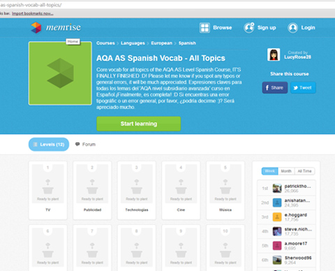Open LucyRose28 creator avatar
Screen dimensions: 335x271
274,54
